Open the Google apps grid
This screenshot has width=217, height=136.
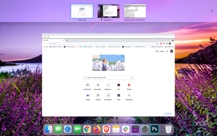[167, 51]
